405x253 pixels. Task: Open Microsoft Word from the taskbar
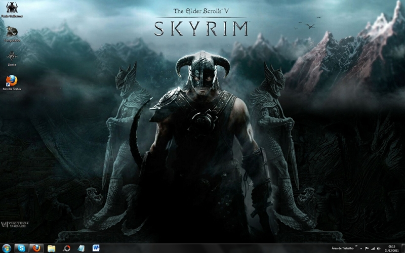point(96,248)
